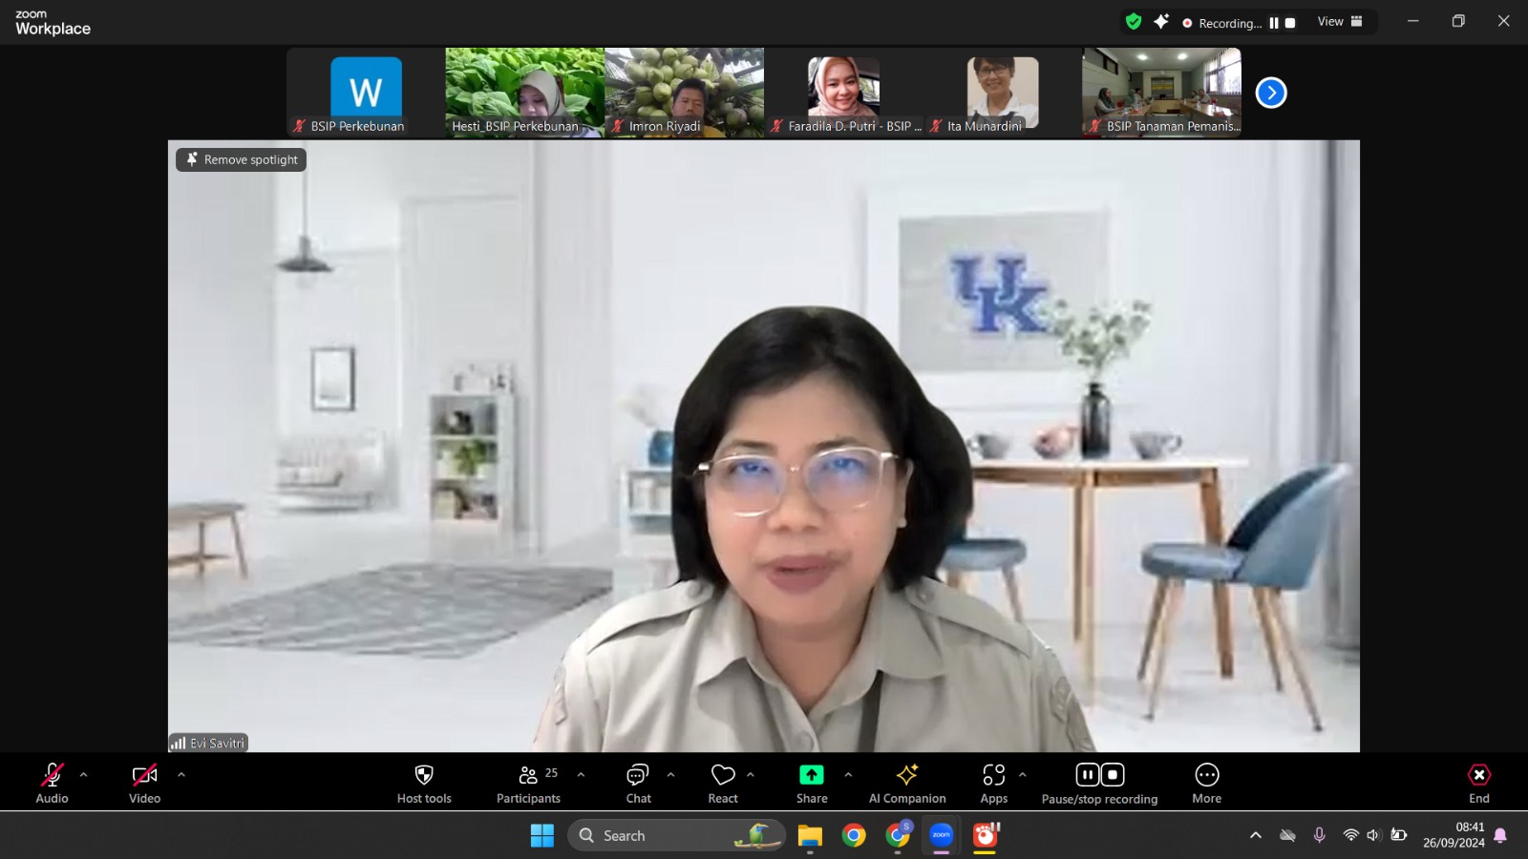Open the Participants panel
This screenshot has height=859, width=1528.
528,783
